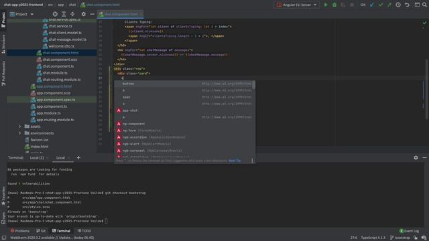Start debugging with the bug icon
Image resolution: width=429 pixels, height=241 pixels.
pyautogui.click(x=334, y=5)
